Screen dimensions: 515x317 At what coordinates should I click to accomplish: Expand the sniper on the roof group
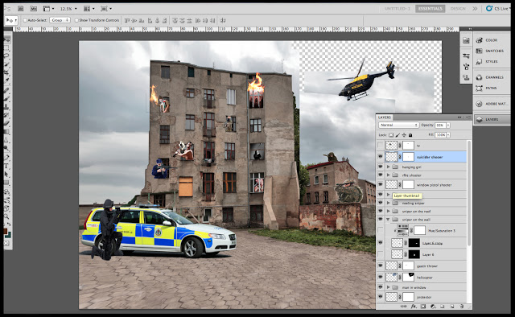tap(388, 212)
